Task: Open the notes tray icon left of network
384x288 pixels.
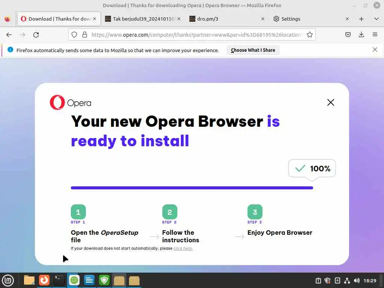Action: [x=337, y=280]
